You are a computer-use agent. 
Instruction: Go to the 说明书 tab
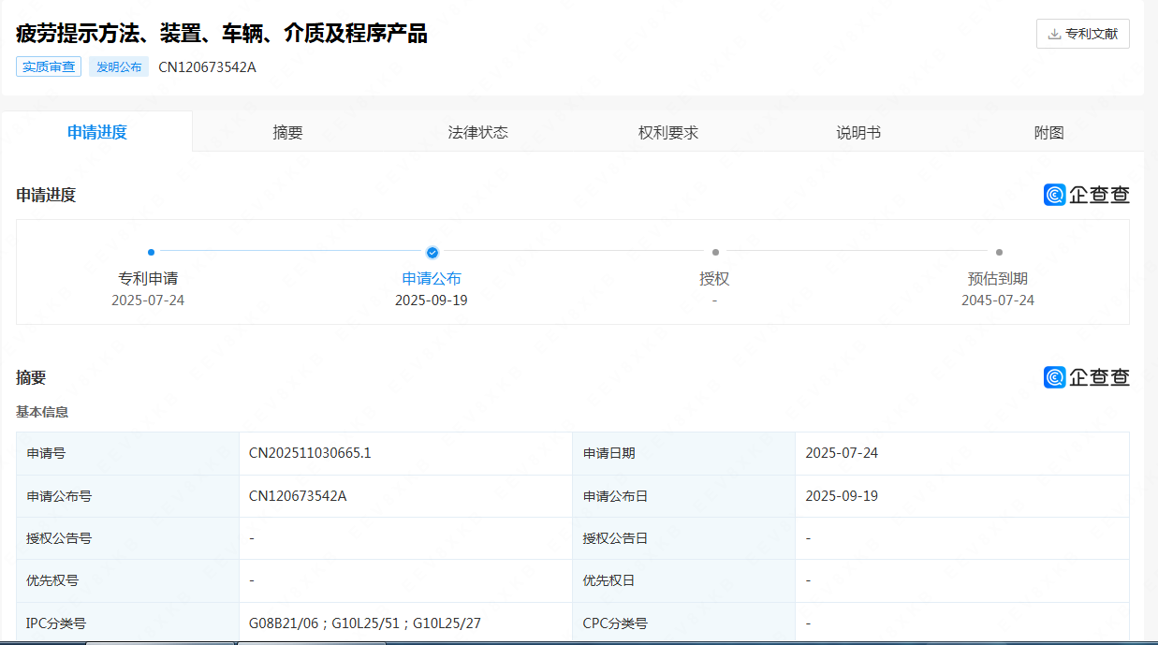pyautogui.click(x=858, y=133)
